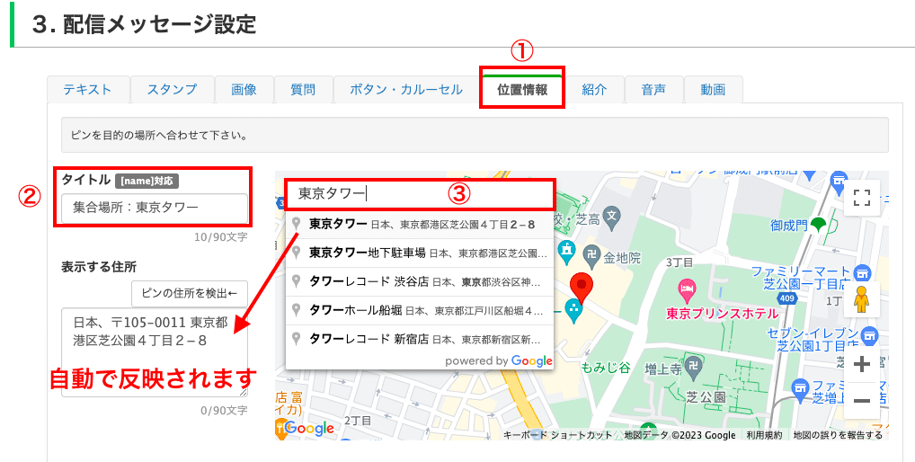Click the [name]対応 badge

(x=147, y=181)
